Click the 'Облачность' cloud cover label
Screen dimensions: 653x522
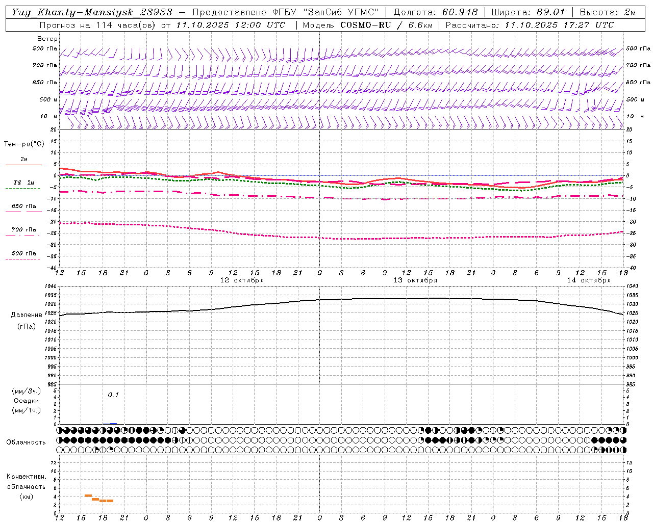[26, 442]
